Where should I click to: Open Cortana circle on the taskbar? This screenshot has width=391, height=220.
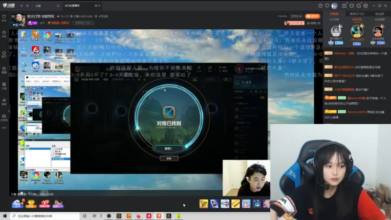(x=85, y=216)
